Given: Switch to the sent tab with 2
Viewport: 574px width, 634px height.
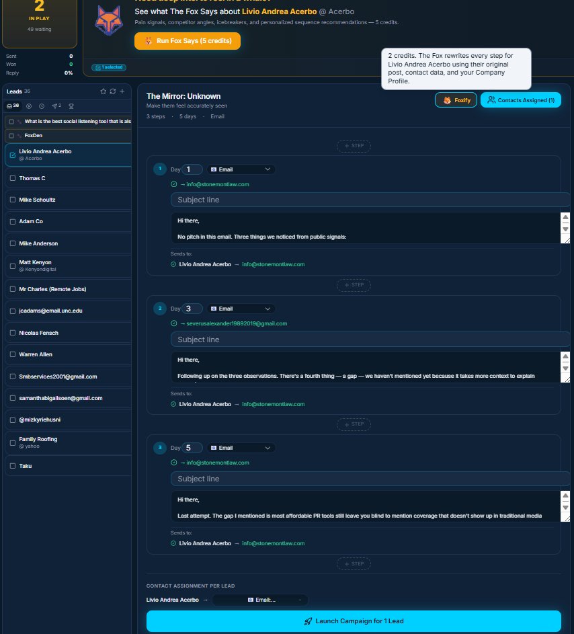Looking at the screenshot, I should pyautogui.click(x=56, y=106).
